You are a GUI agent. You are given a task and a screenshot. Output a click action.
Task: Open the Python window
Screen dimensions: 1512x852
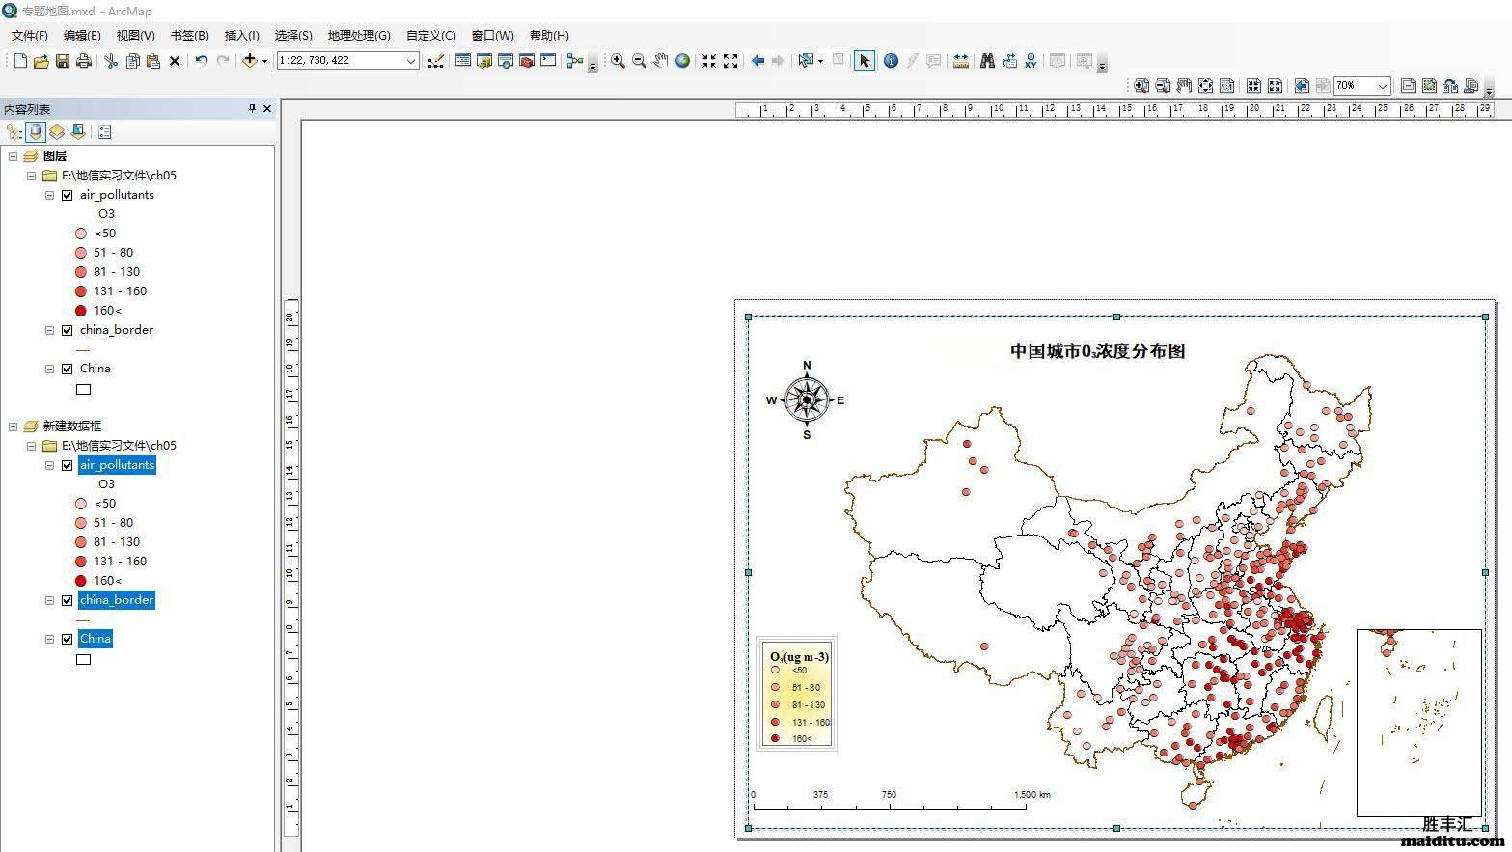548,61
